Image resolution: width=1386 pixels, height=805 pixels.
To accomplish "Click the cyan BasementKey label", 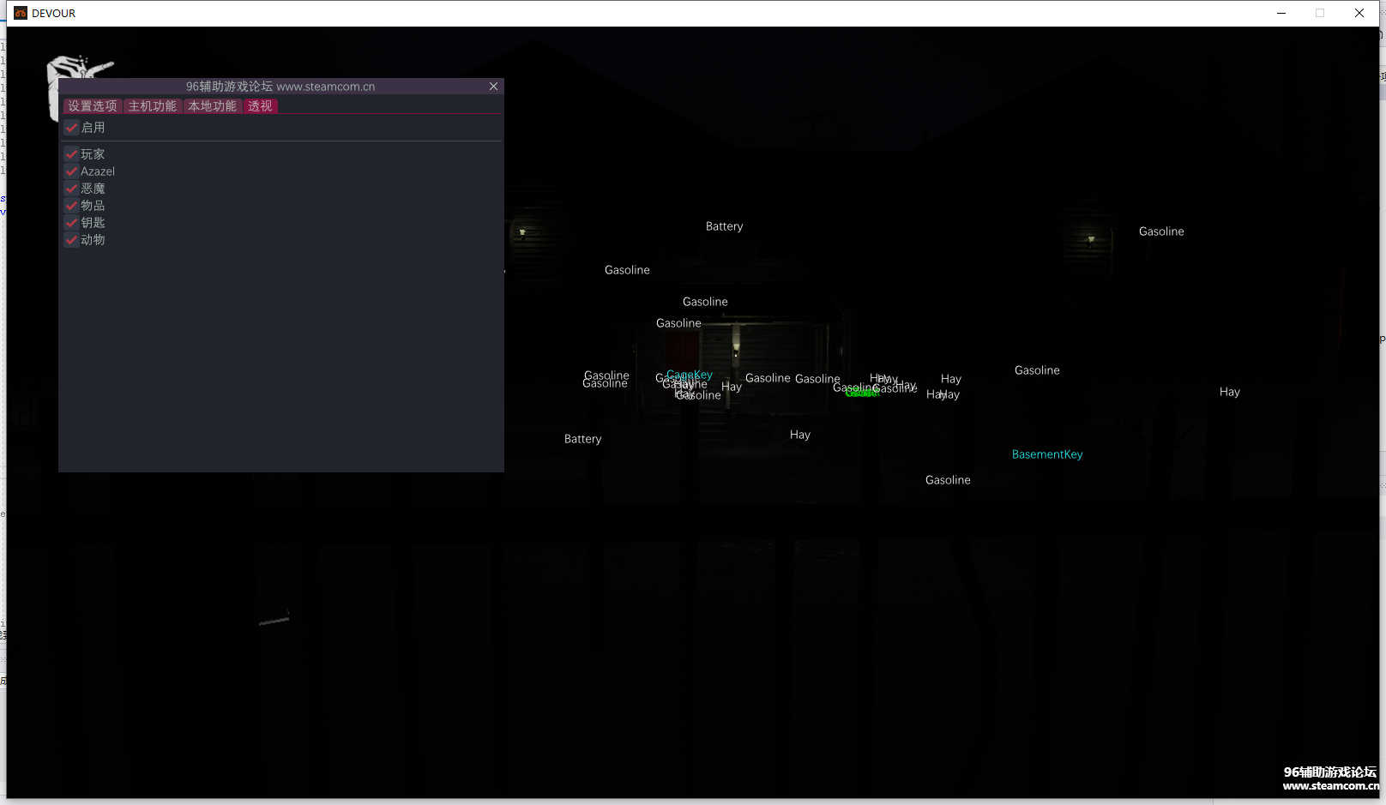I will 1047,454.
